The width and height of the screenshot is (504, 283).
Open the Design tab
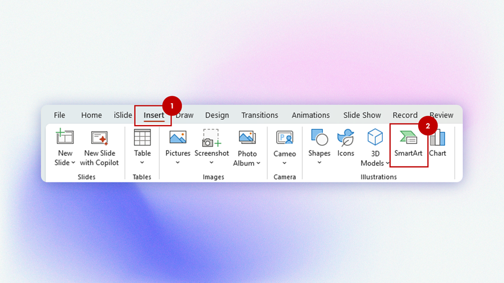[217, 115]
